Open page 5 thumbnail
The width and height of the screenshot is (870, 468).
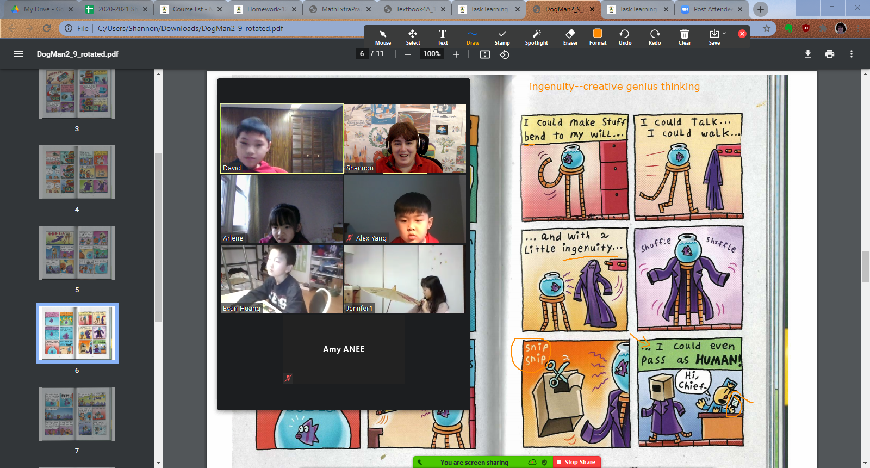point(77,253)
